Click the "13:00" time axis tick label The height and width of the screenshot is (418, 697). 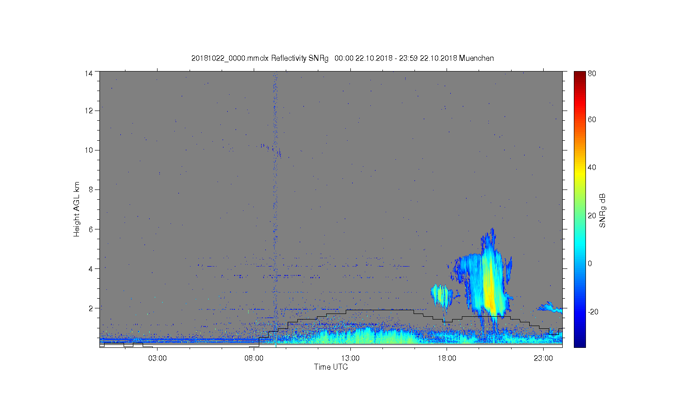pyautogui.click(x=350, y=359)
